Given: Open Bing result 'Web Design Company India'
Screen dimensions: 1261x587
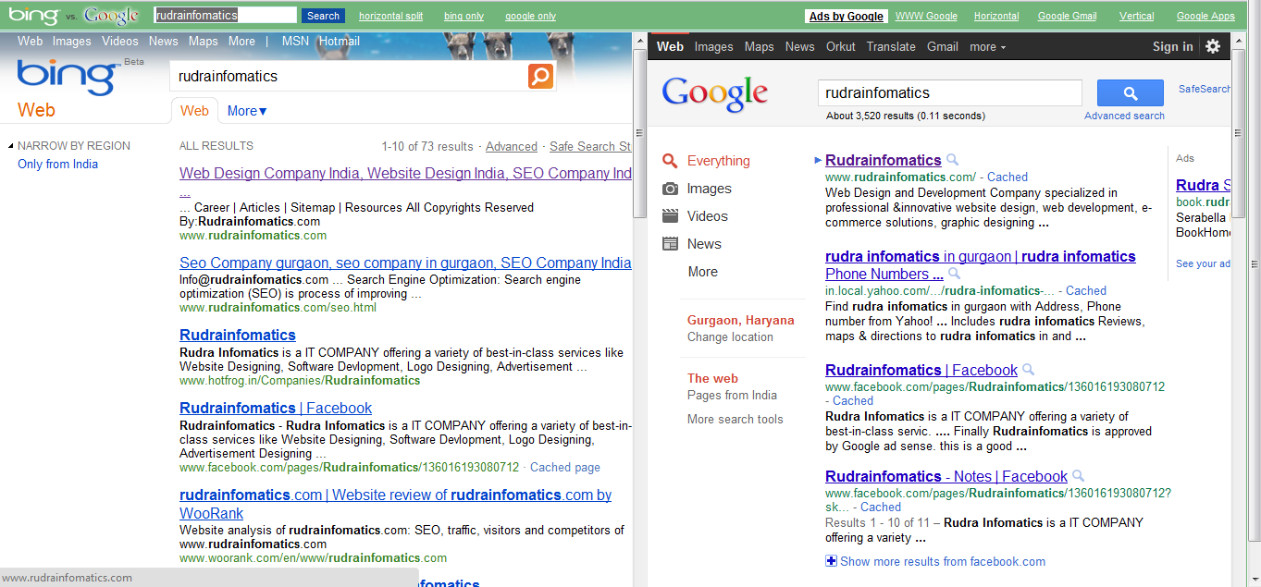Looking at the screenshot, I should point(405,173).
